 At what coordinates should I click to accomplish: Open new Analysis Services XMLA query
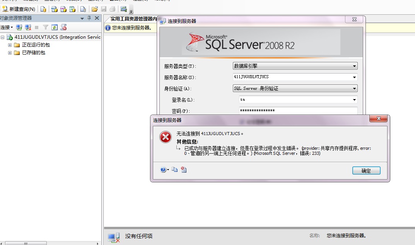click(73, 9)
